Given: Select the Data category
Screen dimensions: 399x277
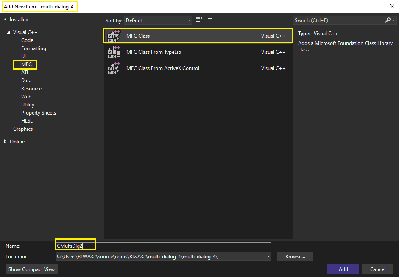Looking at the screenshot, I should tap(26, 81).
